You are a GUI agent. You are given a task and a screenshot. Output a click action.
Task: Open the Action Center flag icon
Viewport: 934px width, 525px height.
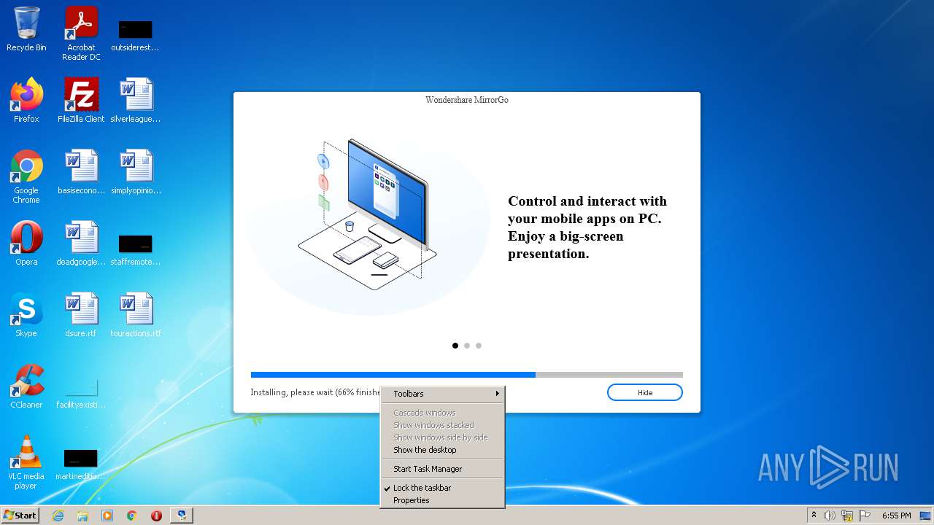pyautogui.click(x=865, y=516)
